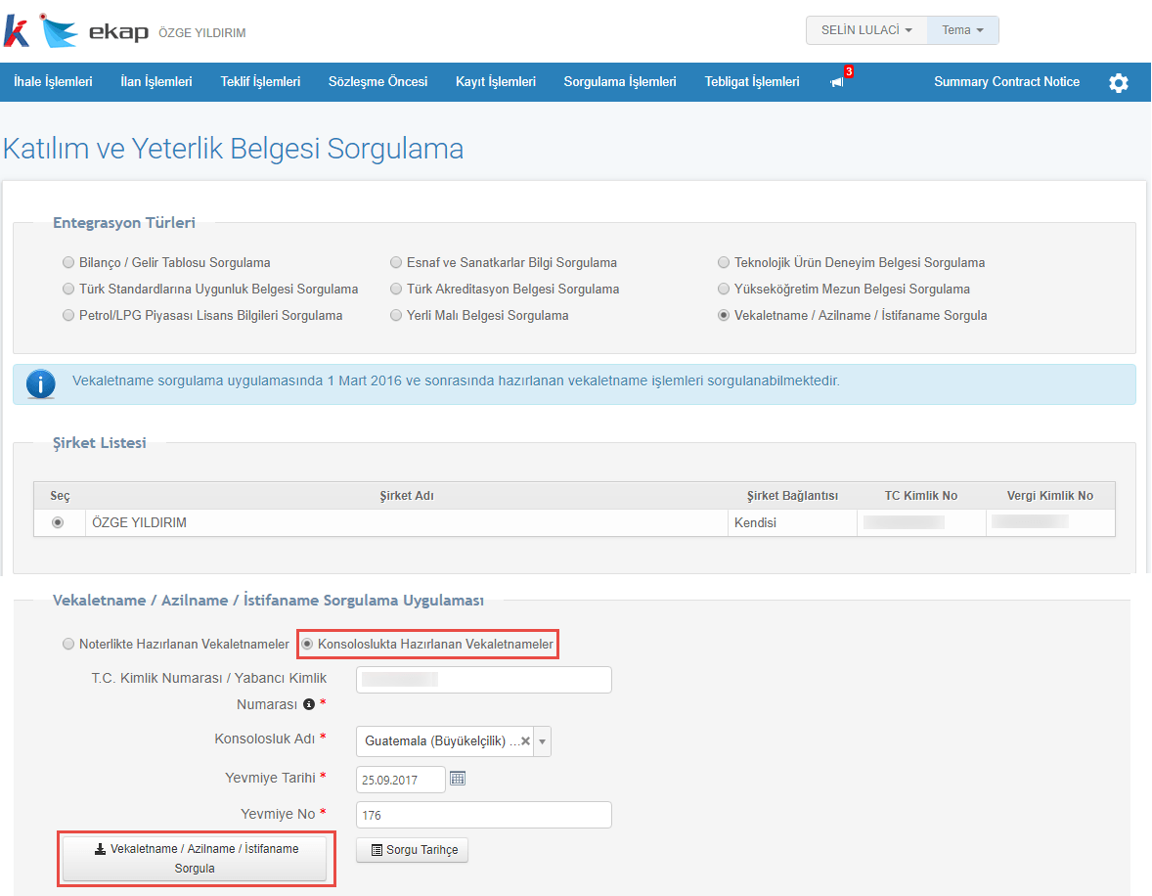
Task: Select the ÖZGE YILDIRIM company row radio
Action: click(58, 522)
